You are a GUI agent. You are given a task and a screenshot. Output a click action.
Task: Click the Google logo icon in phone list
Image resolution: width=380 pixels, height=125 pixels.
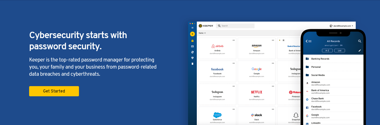click(x=307, y=116)
